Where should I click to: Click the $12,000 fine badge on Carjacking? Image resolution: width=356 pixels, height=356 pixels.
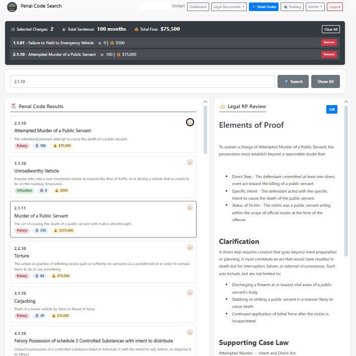61,316
